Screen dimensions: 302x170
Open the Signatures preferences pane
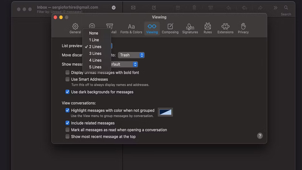click(190, 28)
